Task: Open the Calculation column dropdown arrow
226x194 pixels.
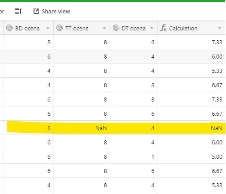Action: (x=220, y=28)
